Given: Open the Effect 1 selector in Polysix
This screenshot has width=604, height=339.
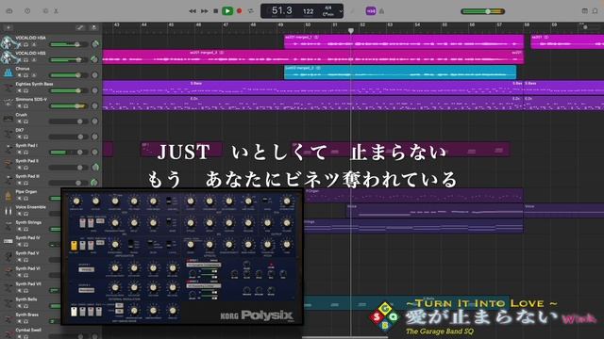Looking at the screenshot, I should pyautogui.click(x=204, y=265).
